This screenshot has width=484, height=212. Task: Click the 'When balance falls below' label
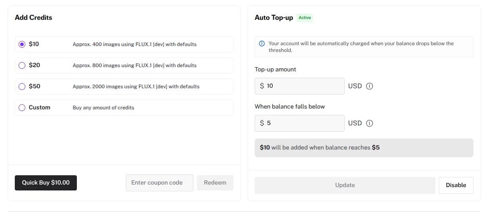[290, 106]
